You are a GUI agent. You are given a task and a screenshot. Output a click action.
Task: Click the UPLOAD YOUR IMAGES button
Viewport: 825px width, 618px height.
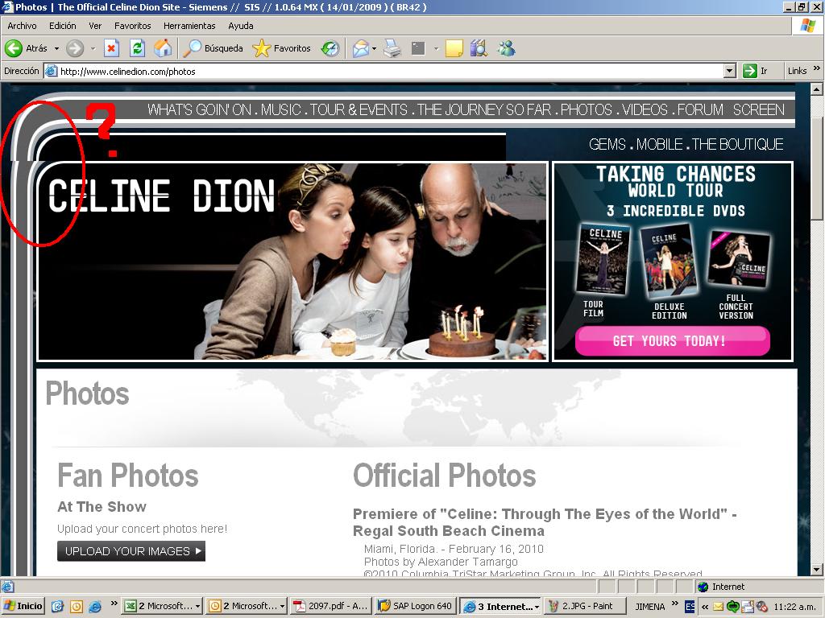point(131,551)
